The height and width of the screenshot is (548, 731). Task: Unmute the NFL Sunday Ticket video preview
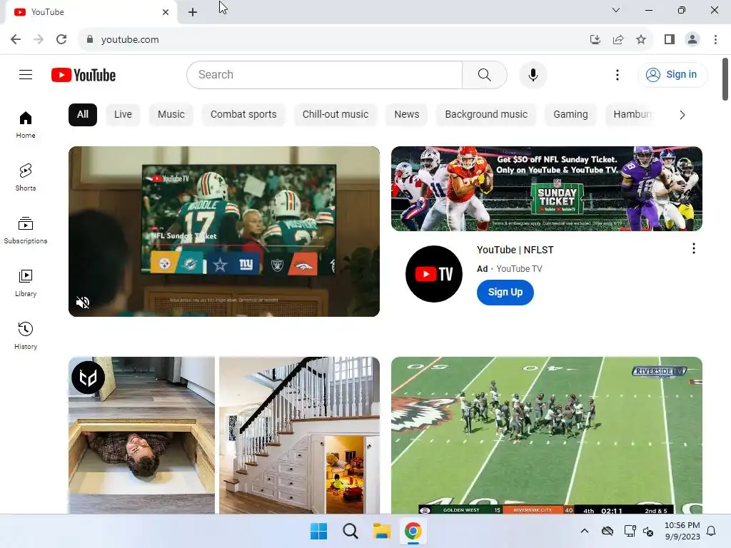click(83, 303)
